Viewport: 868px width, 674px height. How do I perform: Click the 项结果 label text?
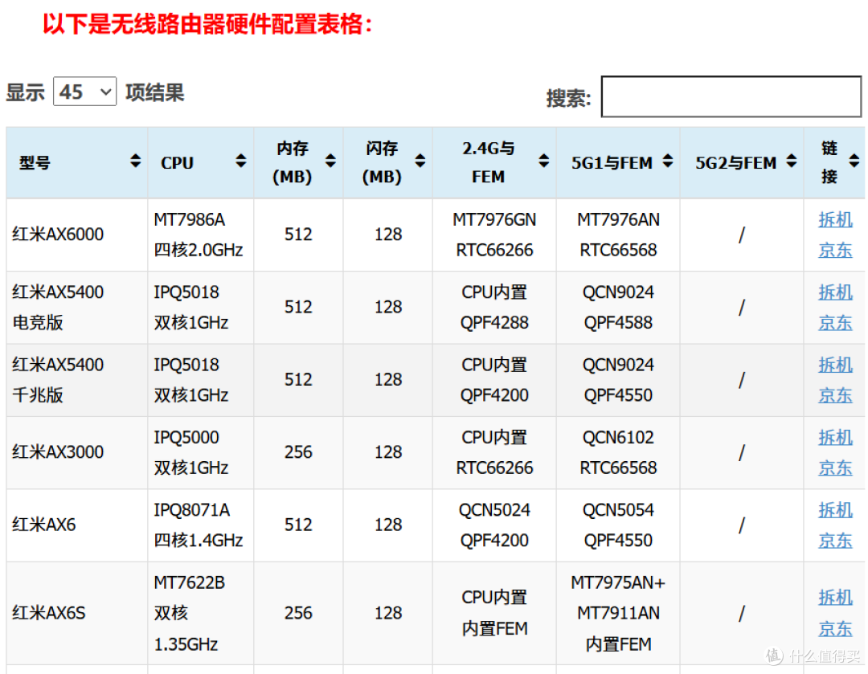click(154, 92)
